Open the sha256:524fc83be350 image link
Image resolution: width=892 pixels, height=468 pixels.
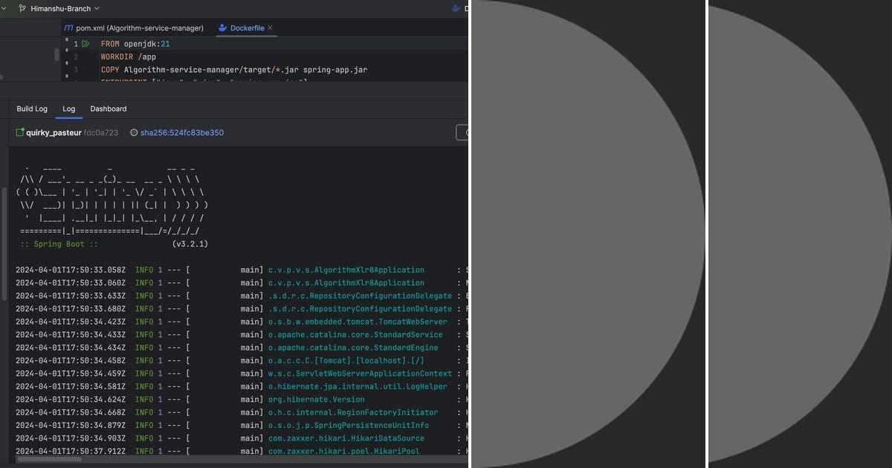[x=181, y=132]
